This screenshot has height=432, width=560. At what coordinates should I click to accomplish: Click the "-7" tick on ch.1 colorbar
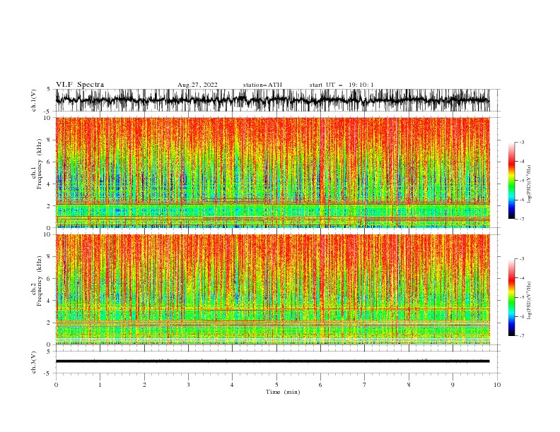click(521, 219)
